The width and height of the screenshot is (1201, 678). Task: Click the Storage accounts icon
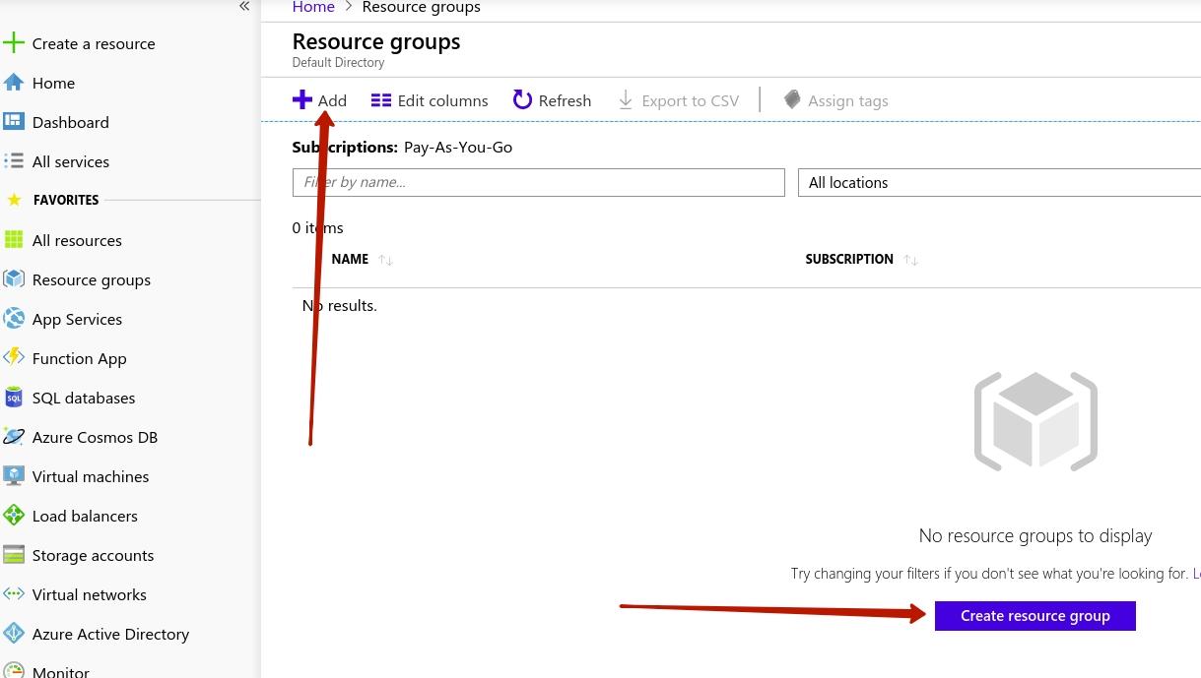14,555
